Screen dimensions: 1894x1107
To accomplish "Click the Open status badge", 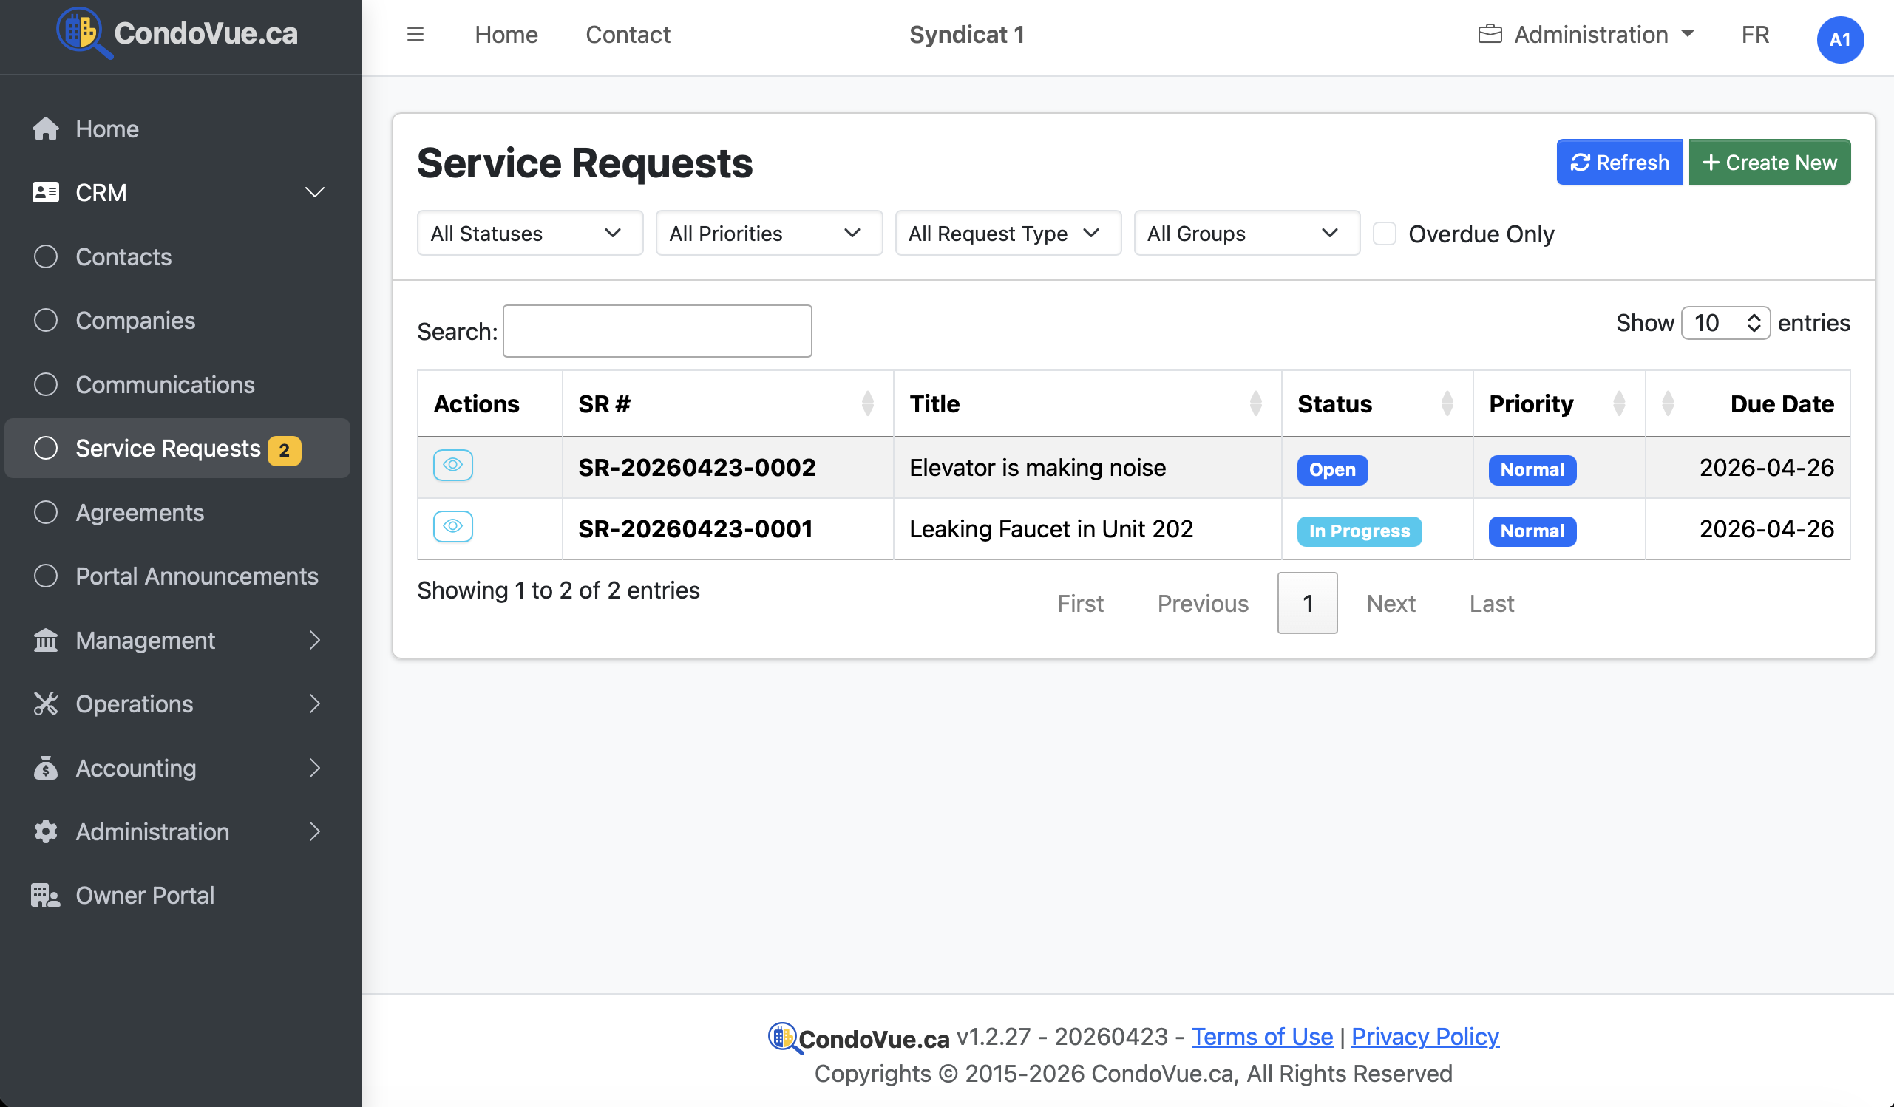I will [1332, 470].
